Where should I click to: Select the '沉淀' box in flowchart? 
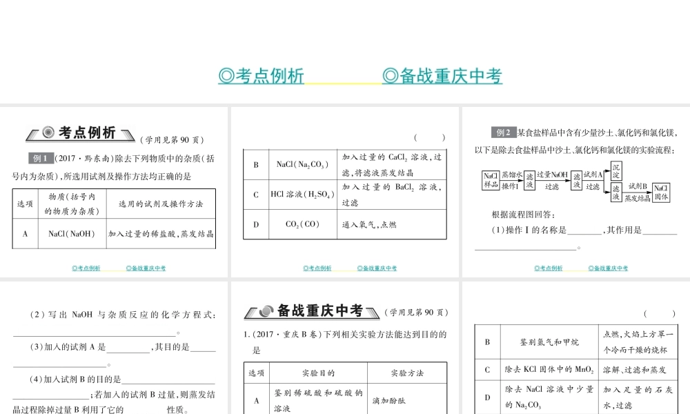click(616, 171)
